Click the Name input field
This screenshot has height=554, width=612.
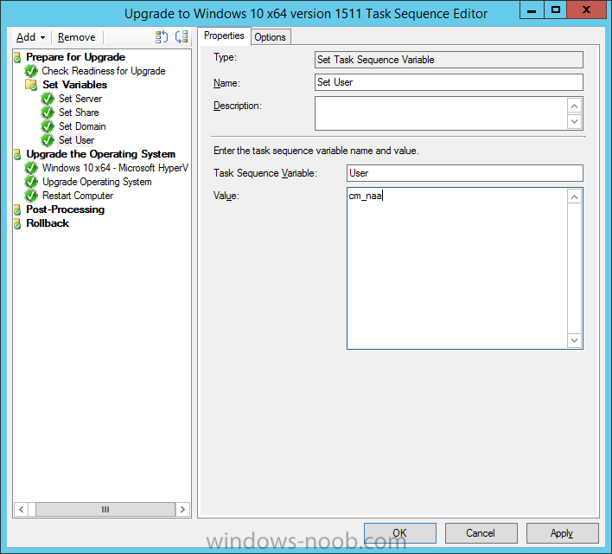coord(449,82)
